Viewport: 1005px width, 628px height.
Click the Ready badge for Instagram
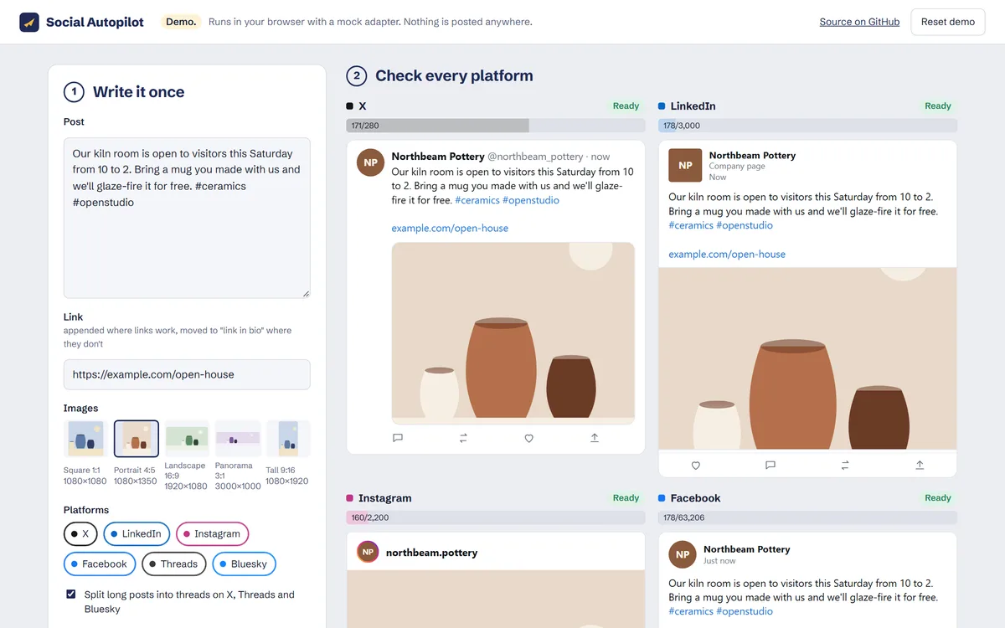[x=626, y=498]
